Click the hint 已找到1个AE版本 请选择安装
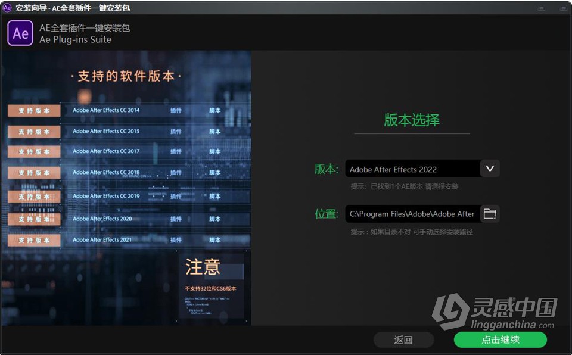Screen dimensions: 572x355 point(415,186)
